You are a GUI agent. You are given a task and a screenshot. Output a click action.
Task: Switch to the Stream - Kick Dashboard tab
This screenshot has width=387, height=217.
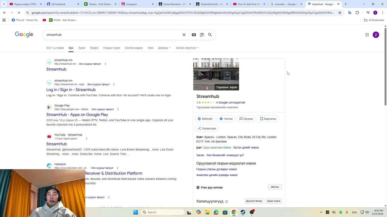tap(99, 4)
